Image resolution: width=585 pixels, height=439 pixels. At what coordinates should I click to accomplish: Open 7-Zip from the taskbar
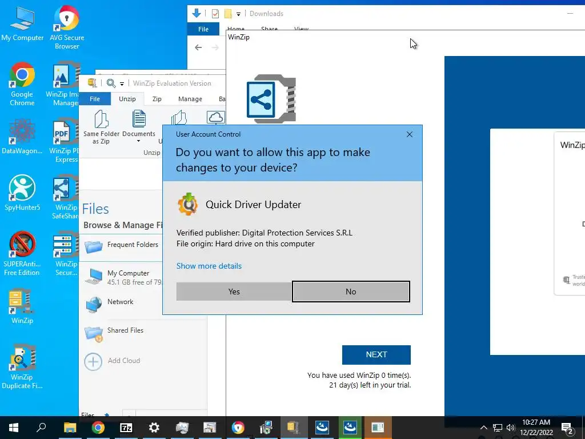(126, 428)
